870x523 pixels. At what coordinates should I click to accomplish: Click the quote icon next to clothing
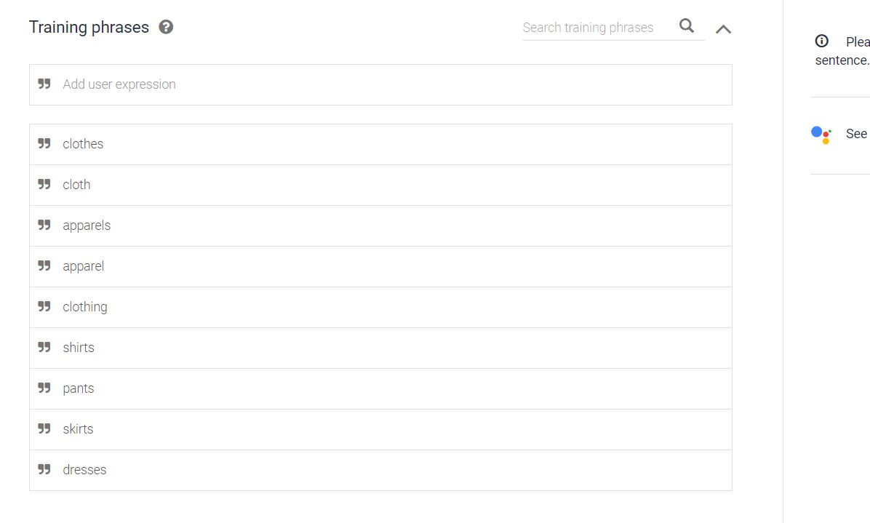(44, 307)
